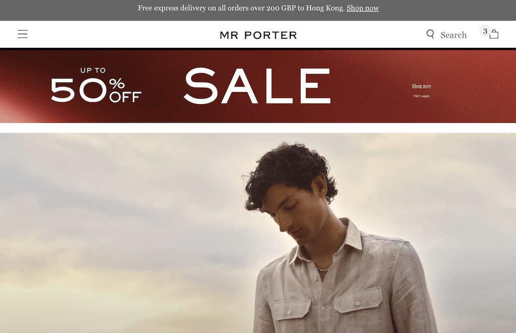Go to homepage via MR PORTER logo
Image resolution: width=516 pixels, height=333 pixels.
[259, 35]
